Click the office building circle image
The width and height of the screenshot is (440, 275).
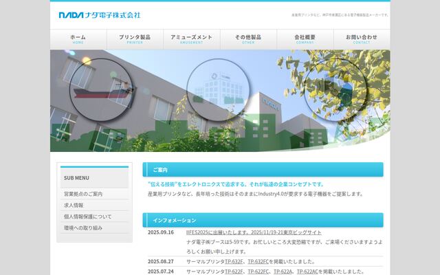click(x=218, y=90)
